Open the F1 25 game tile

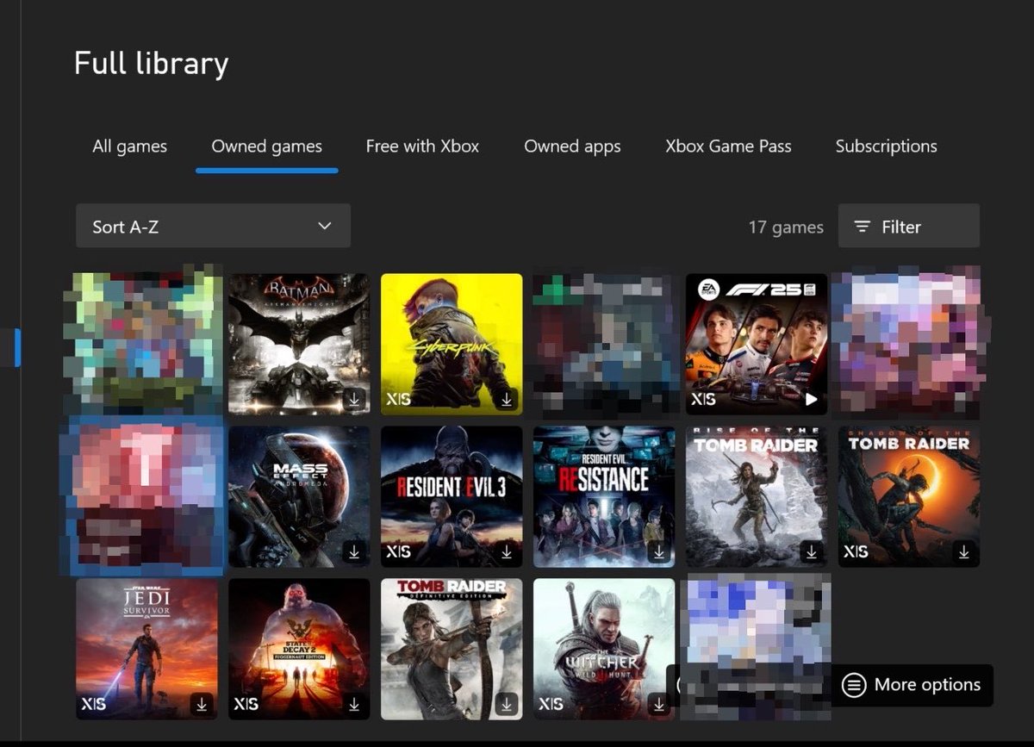tap(757, 344)
